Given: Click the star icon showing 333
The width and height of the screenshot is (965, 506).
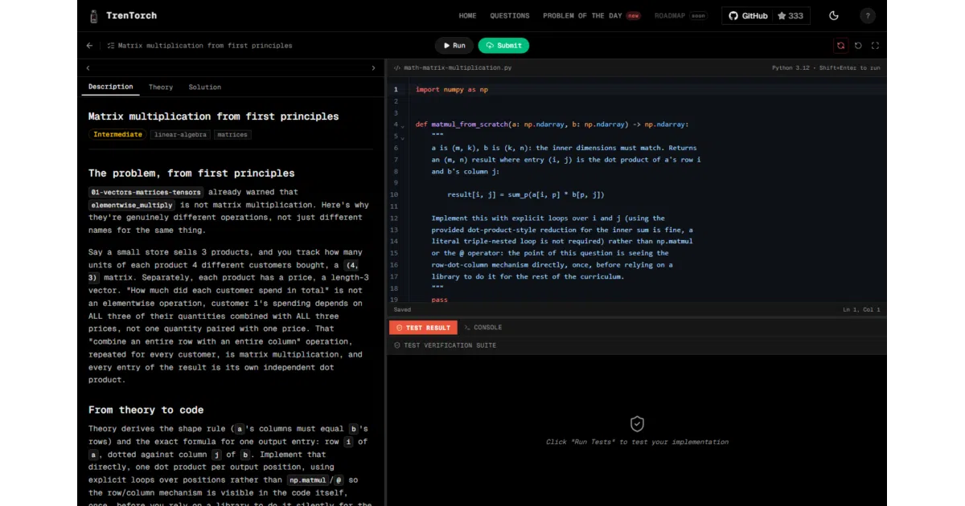Looking at the screenshot, I should pyautogui.click(x=780, y=15).
